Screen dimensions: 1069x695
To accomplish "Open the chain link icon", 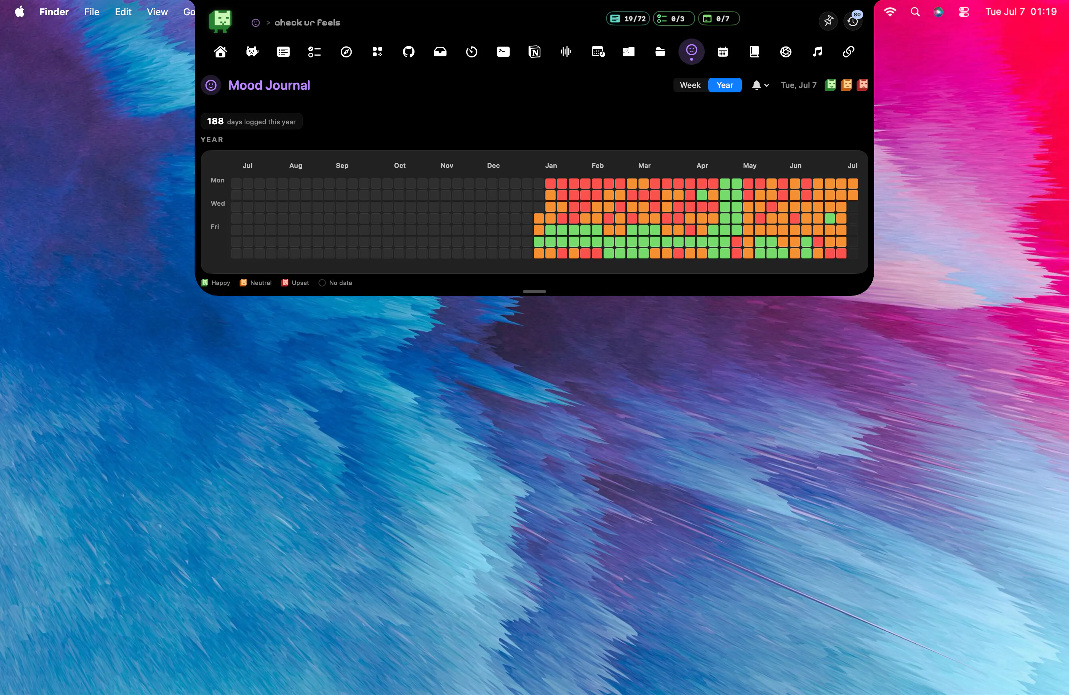I will point(848,52).
